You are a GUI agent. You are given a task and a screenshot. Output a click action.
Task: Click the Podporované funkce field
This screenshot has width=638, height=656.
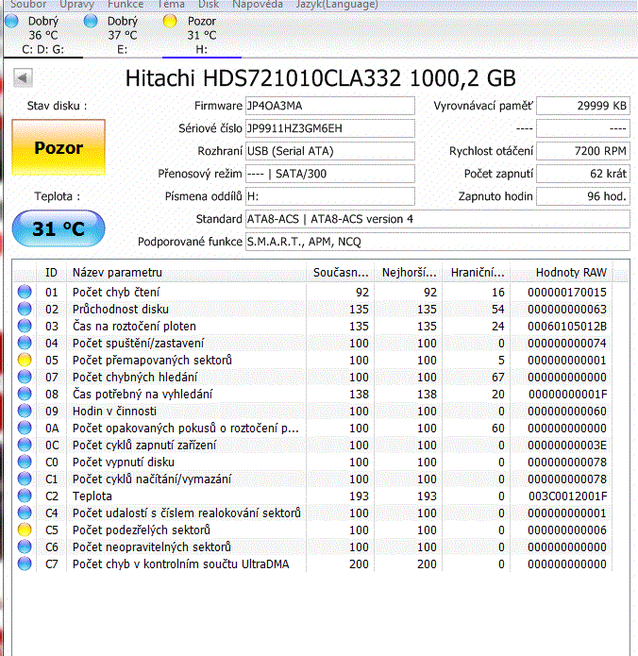click(437, 242)
